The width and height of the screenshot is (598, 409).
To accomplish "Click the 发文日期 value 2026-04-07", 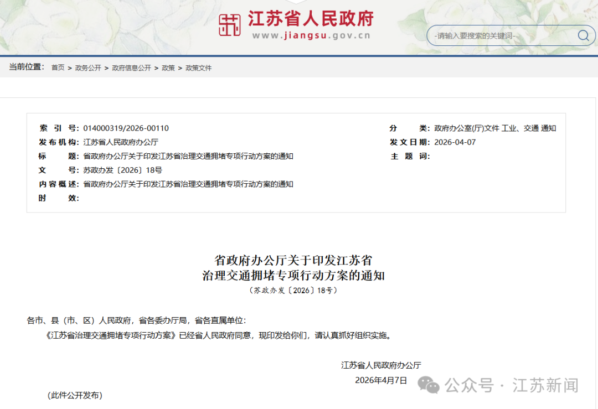I will pyautogui.click(x=455, y=142).
